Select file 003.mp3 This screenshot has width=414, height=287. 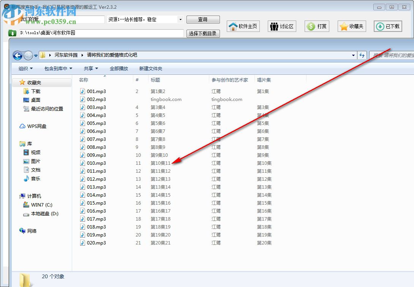coord(96,107)
